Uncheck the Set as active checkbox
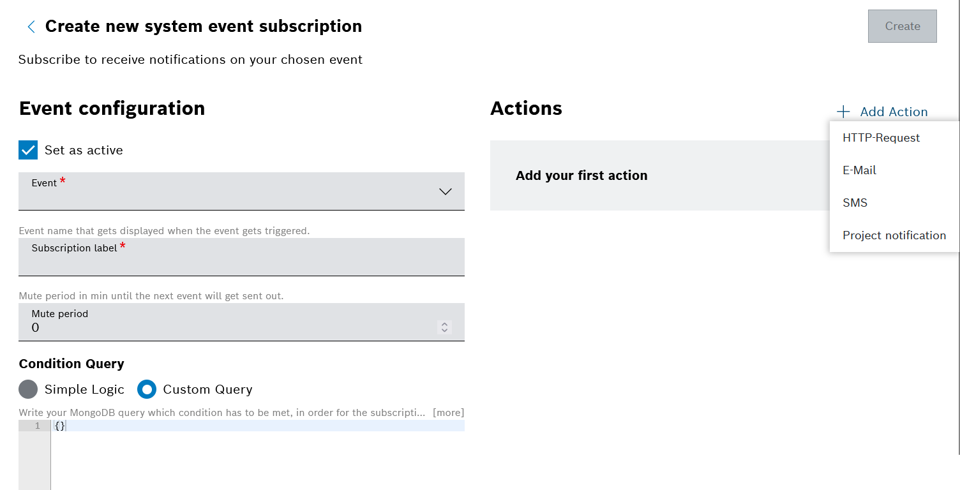This screenshot has height=490, width=960. pos(28,150)
